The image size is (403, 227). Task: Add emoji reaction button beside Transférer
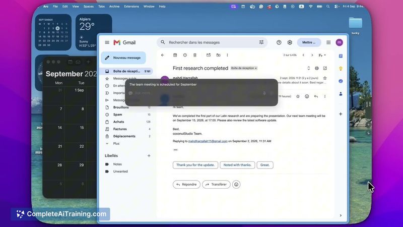(236, 184)
